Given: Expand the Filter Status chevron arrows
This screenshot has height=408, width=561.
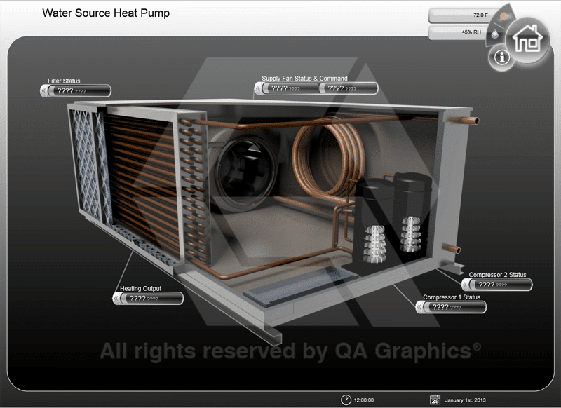Looking at the screenshot, I should click(x=43, y=91).
